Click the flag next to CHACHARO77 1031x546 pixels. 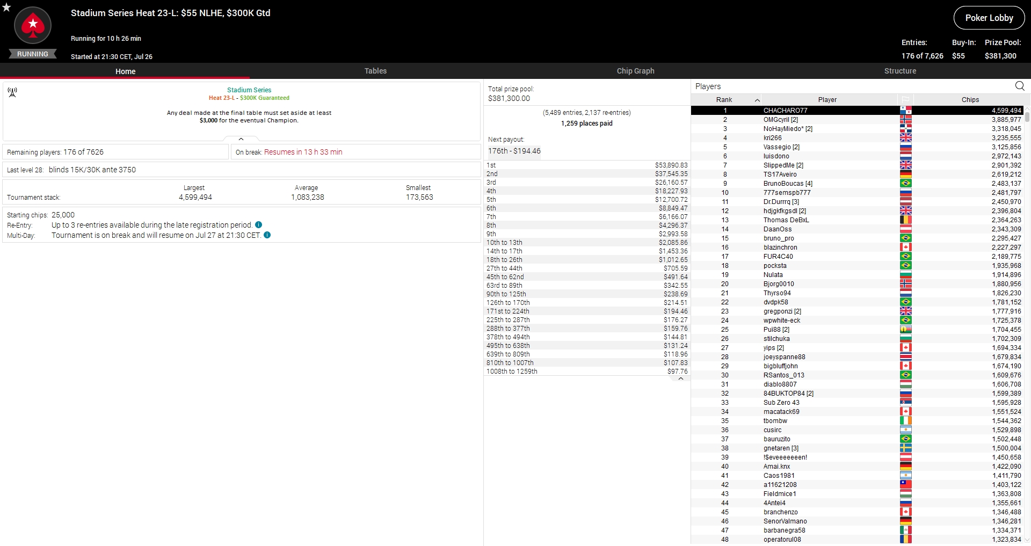point(906,111)
